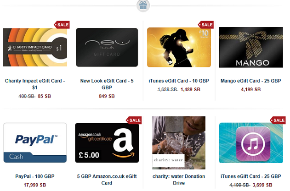Screen dimensions: 290x191
Task: Click the SALE tag on Amazon gift certificate
Action: tap(134, 120)
